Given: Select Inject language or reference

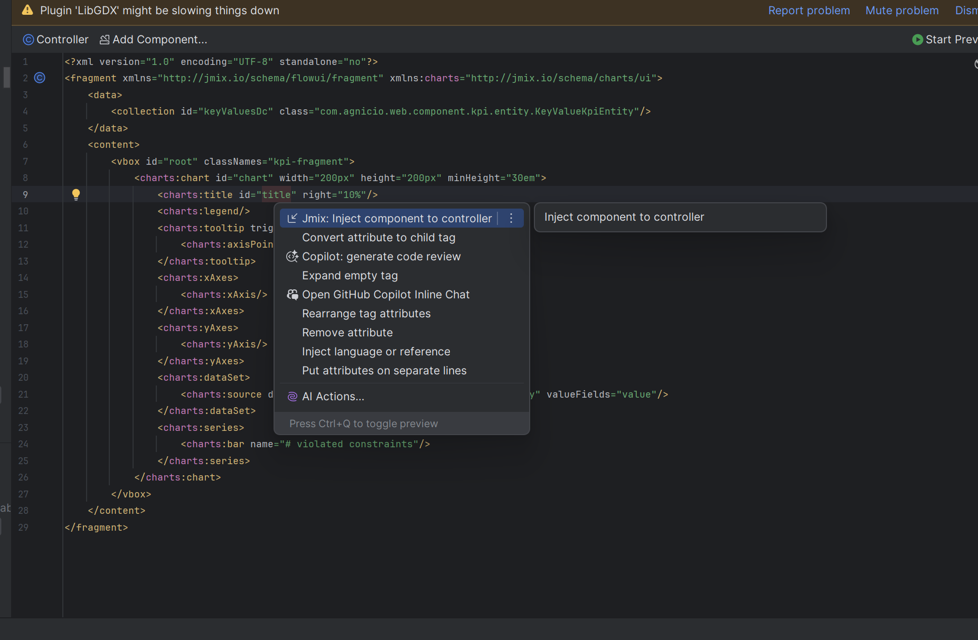Looking at the screenshot, I should (376, 352).
